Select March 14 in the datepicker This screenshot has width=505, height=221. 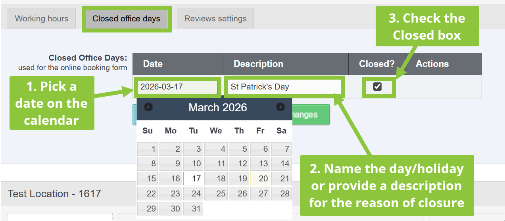click(x=282, y=164)
